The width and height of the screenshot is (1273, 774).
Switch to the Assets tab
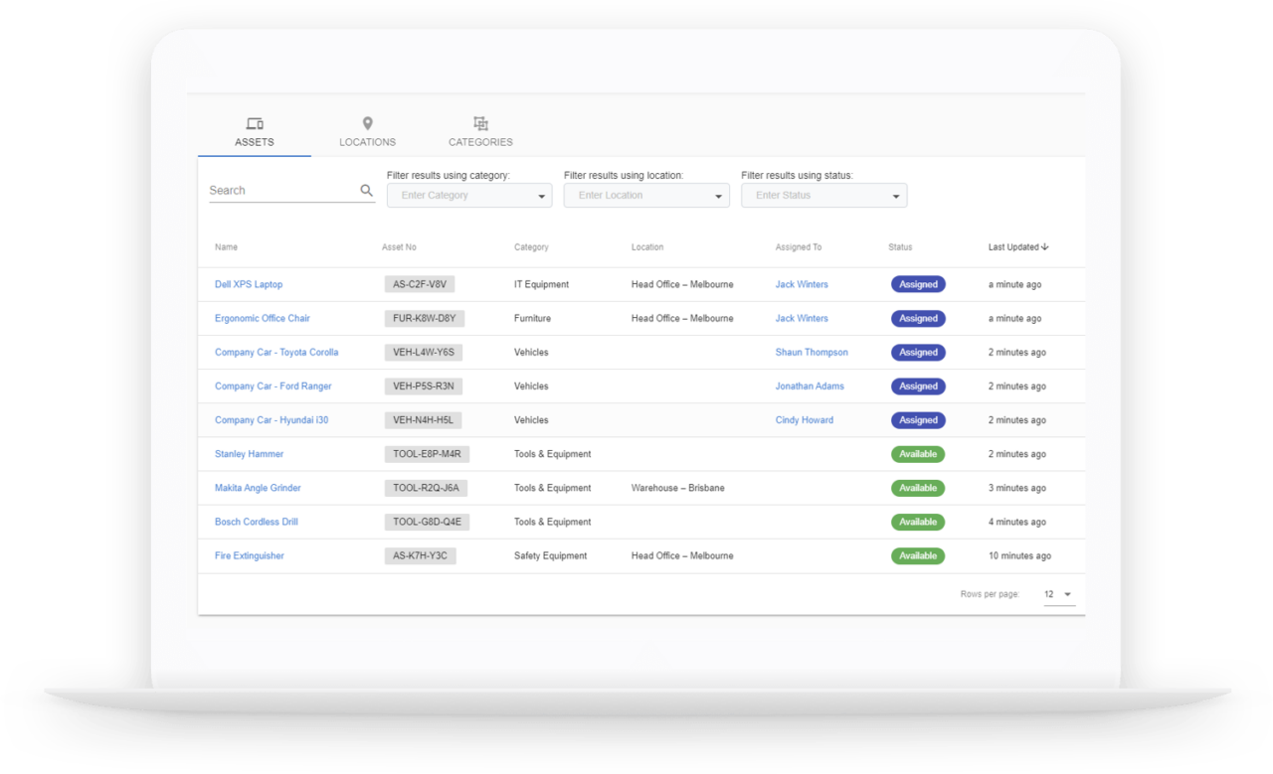tap(255, 132)
